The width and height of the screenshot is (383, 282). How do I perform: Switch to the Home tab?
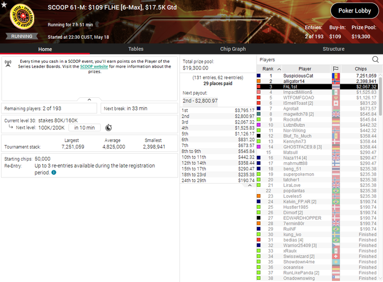pos(45,49)
